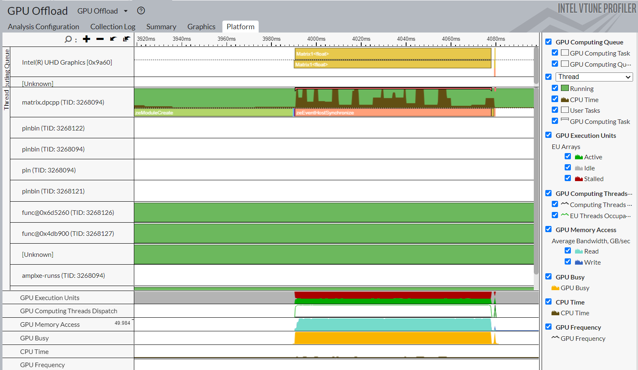Click the zoom in plus icon
638x370 pixels.
pos(86,39)
